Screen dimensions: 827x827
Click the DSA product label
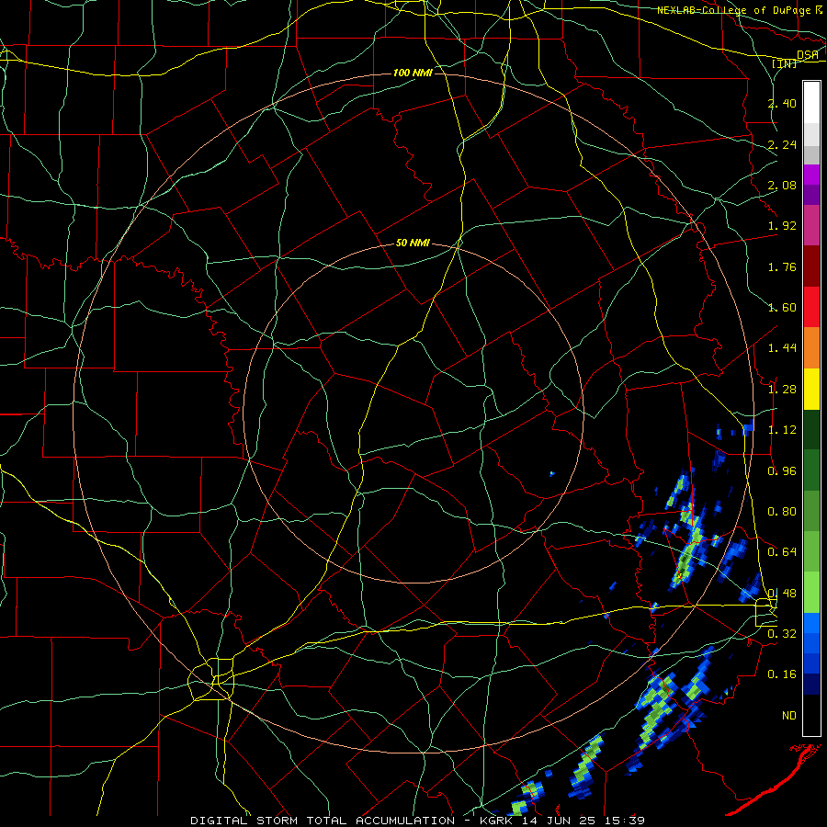click(x=807, y=55)
